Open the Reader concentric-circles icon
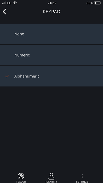Viewport: 103px width, 183px height. point(21,176)
